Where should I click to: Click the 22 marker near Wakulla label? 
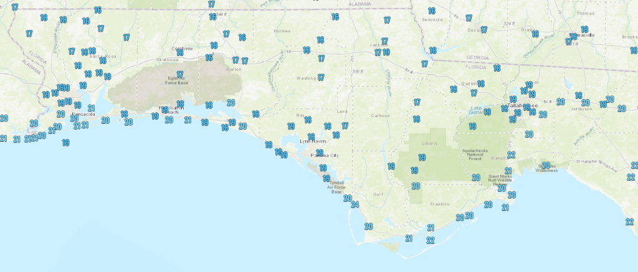click(512, 155)
